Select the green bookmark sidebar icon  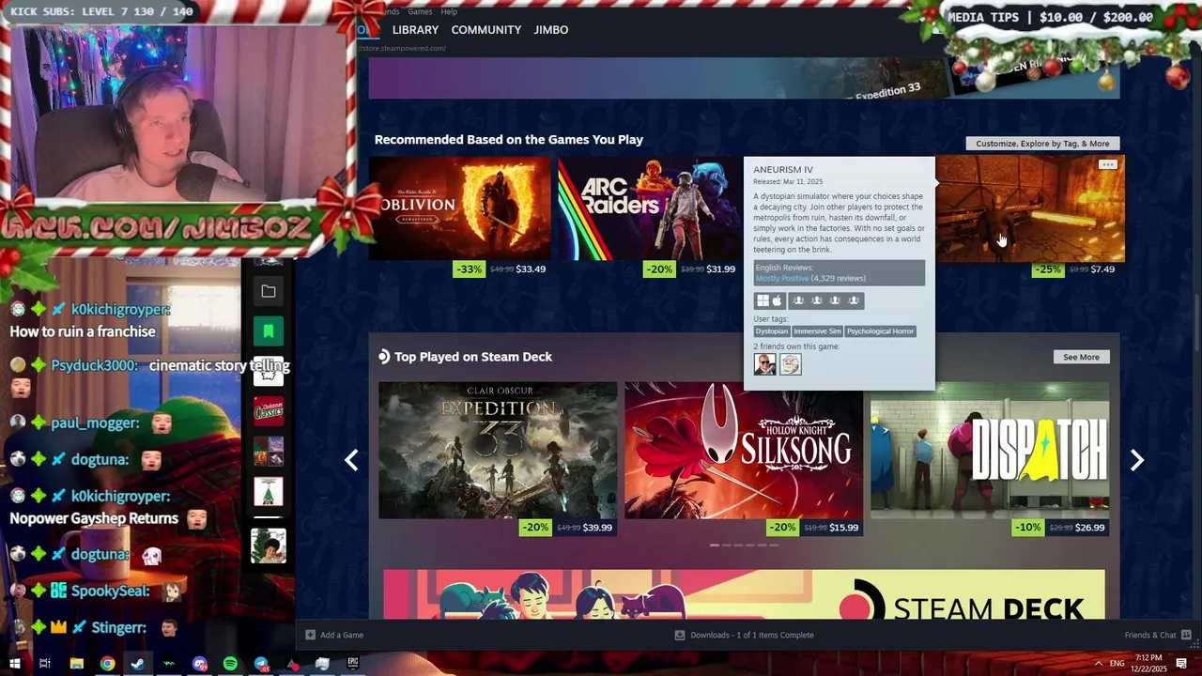(269, 330)
